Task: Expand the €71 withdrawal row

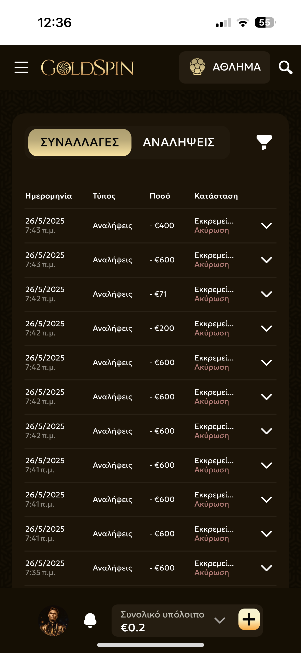Action: 266,294
